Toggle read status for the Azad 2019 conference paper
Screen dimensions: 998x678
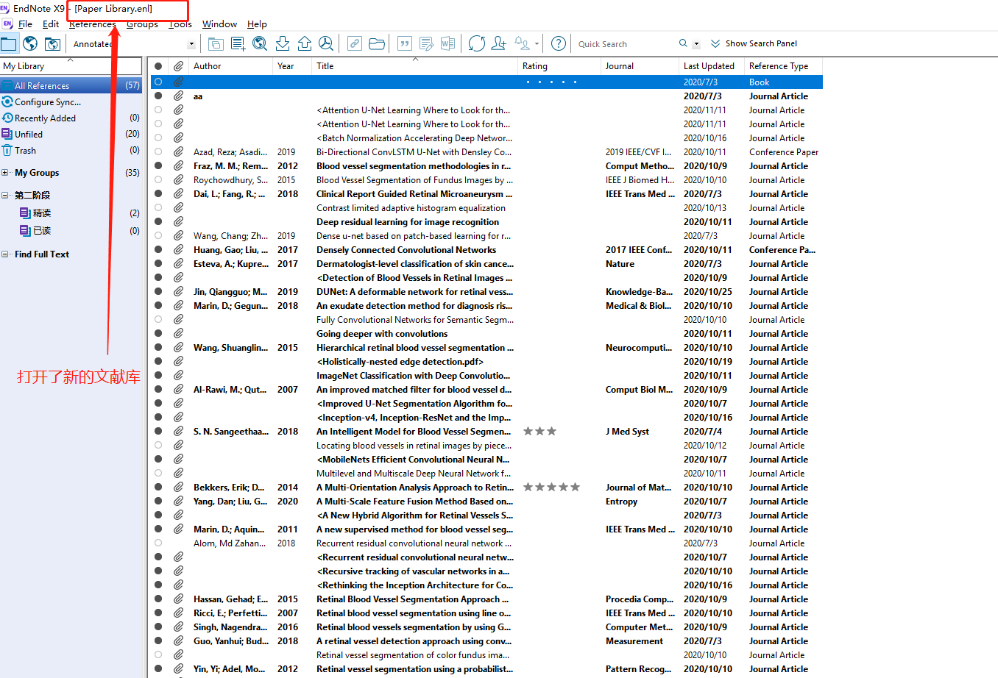[x=158, y=151]
